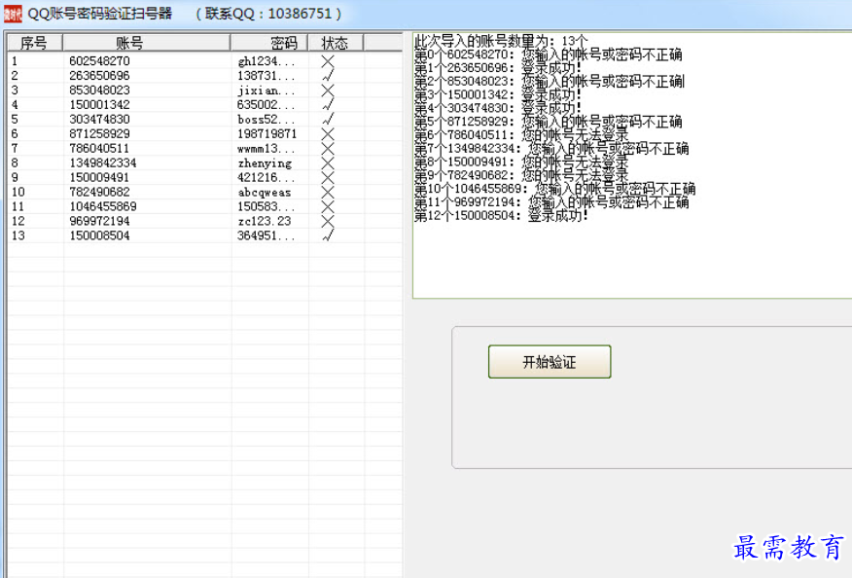This screenshot has height=578, width=852.
Task: Select account 150001342 in the list
Action: [x=99, y=104]
